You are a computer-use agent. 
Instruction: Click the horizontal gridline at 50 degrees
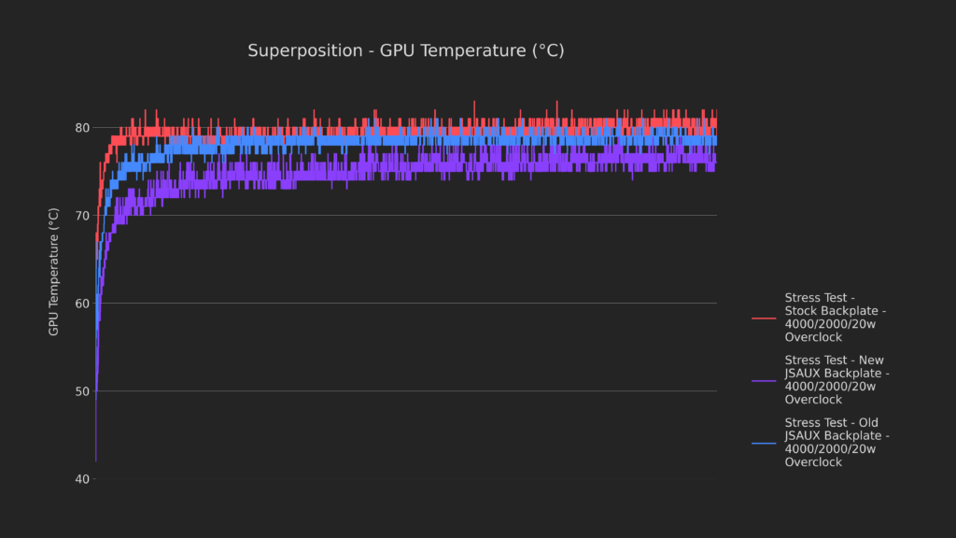click(420, 391)
